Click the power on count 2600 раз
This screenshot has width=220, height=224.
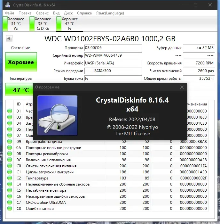pos(199,71)
